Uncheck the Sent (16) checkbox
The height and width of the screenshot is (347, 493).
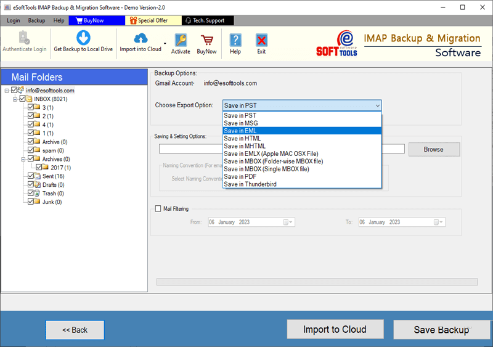coord(31,176)
